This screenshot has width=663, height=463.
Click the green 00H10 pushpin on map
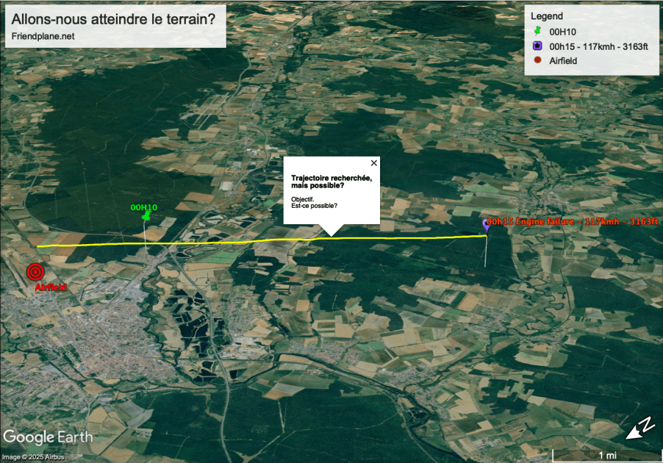(x=147, y=216)
